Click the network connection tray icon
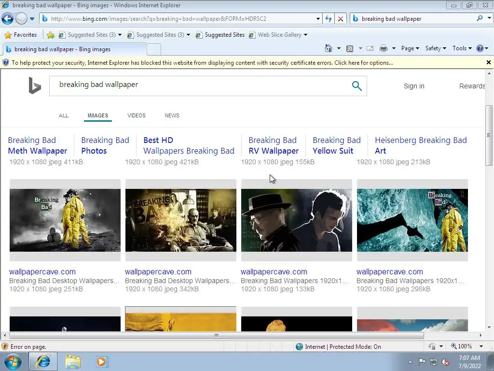The height and width of the screenshot is (371, 494). coord(434,362)
